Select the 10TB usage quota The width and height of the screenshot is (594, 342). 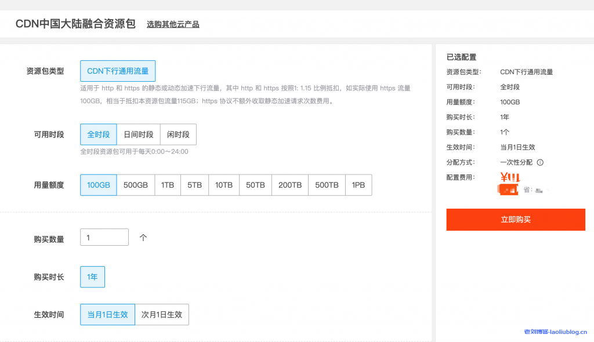(x=224, y=185)
